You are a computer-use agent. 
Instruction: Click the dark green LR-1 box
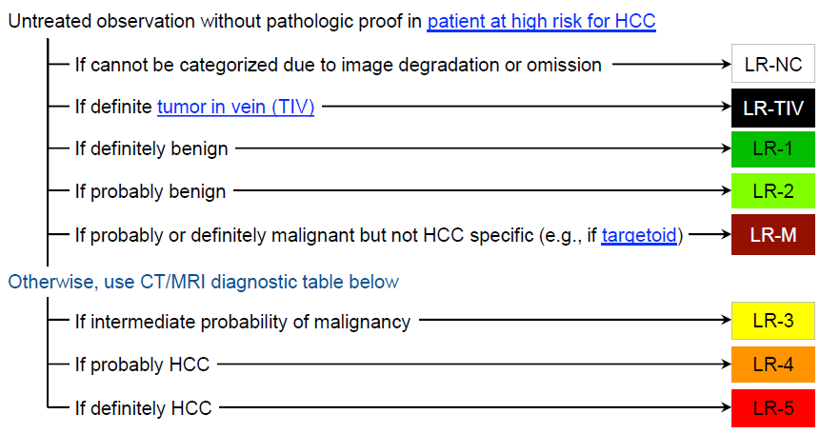pyautogui.click(x=773, y=149)
